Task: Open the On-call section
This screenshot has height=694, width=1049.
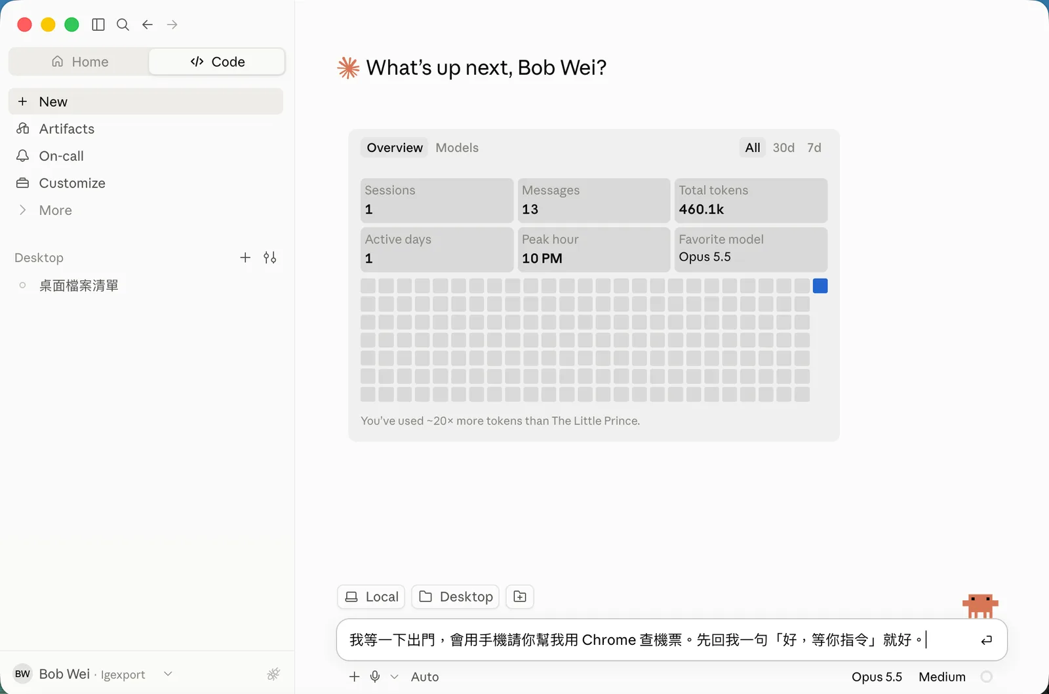Action: pos(146,156)
